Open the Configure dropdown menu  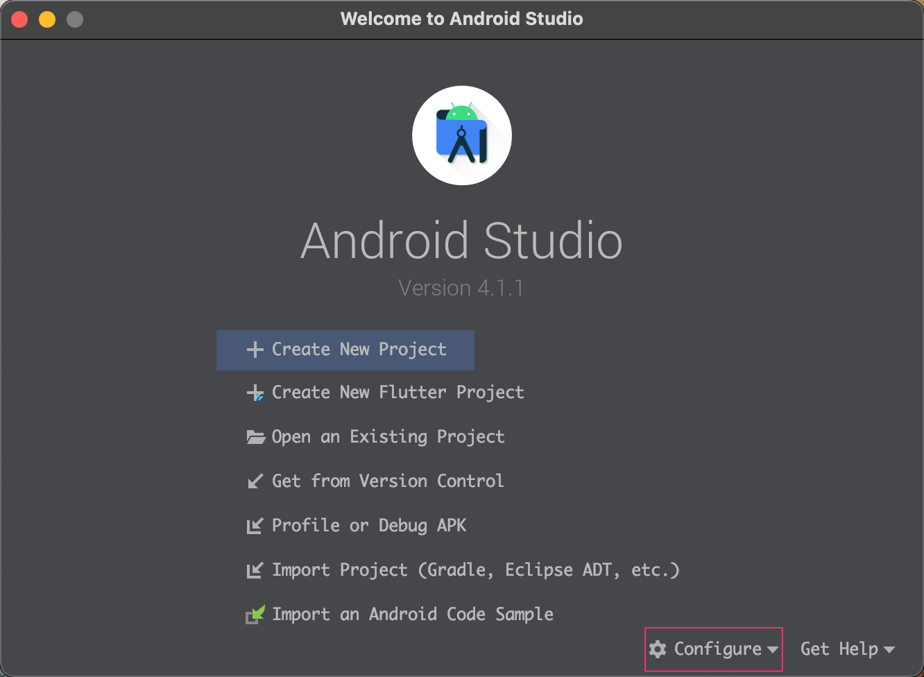[x=714, y=649]
